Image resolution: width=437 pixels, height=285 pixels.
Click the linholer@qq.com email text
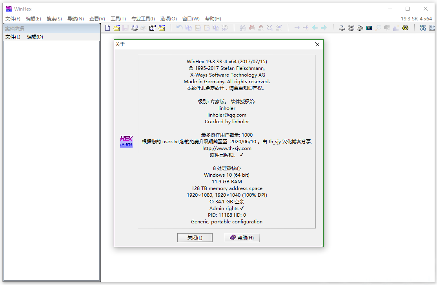227,115
